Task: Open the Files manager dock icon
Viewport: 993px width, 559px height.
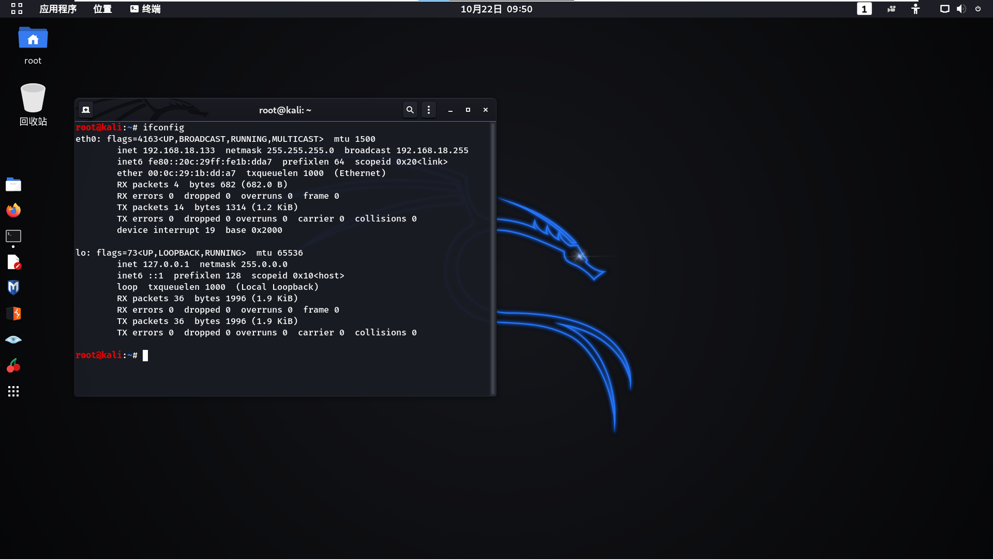Action: (x=13, y=184)
